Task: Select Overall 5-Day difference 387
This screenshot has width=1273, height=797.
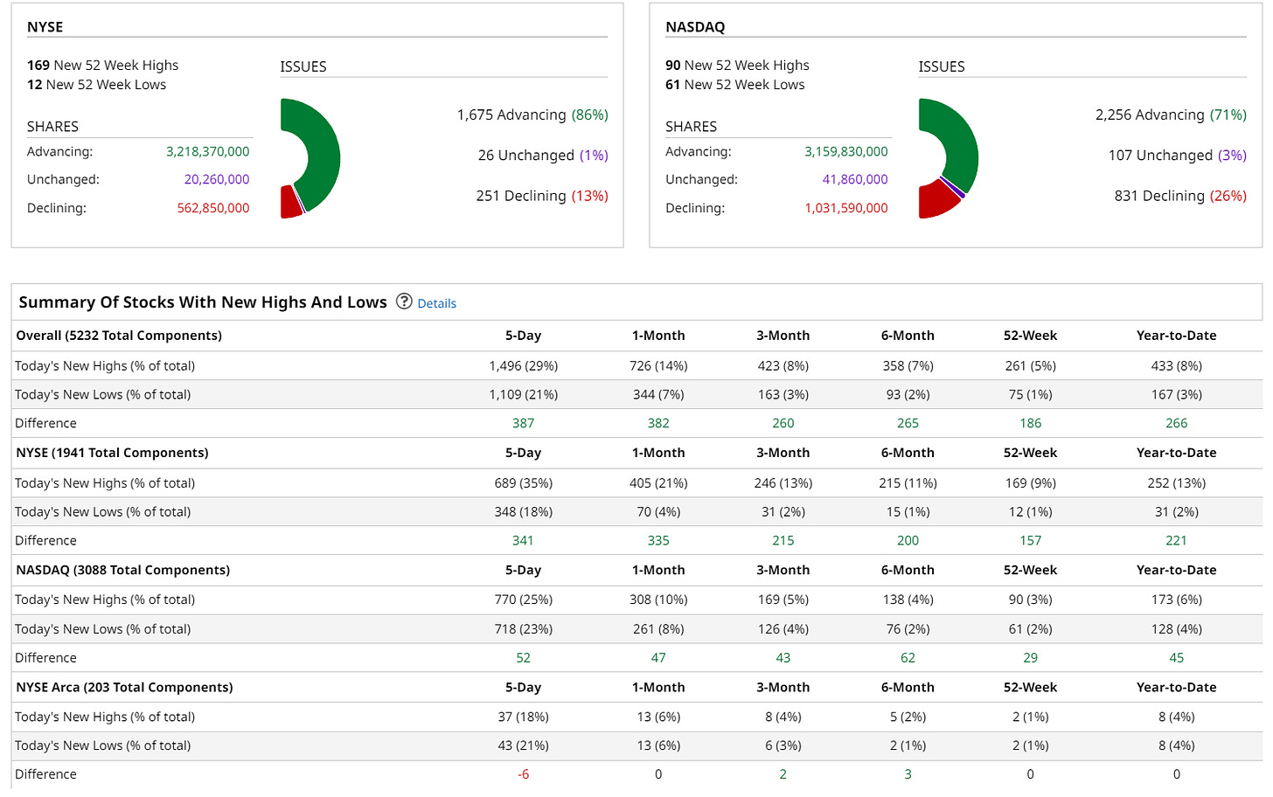Action: pos(524,424)
